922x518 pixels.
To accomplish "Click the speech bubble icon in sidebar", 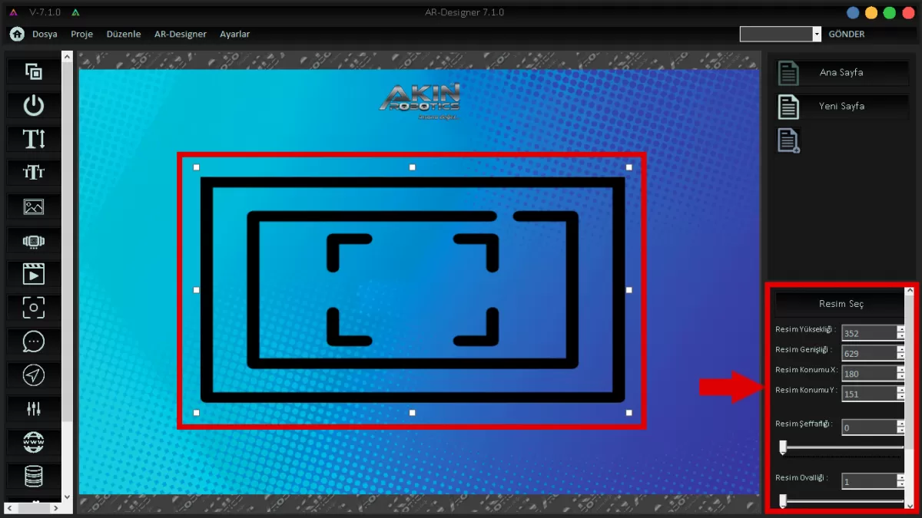I will coord(34,341).
